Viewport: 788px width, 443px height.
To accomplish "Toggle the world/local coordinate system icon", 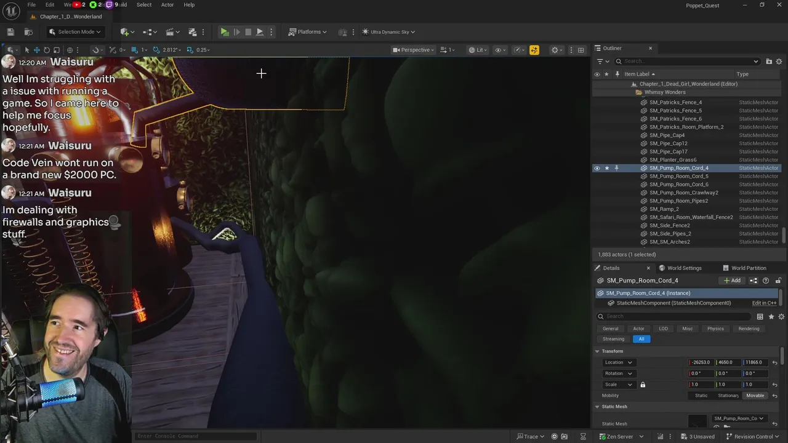I will [70, 50].
